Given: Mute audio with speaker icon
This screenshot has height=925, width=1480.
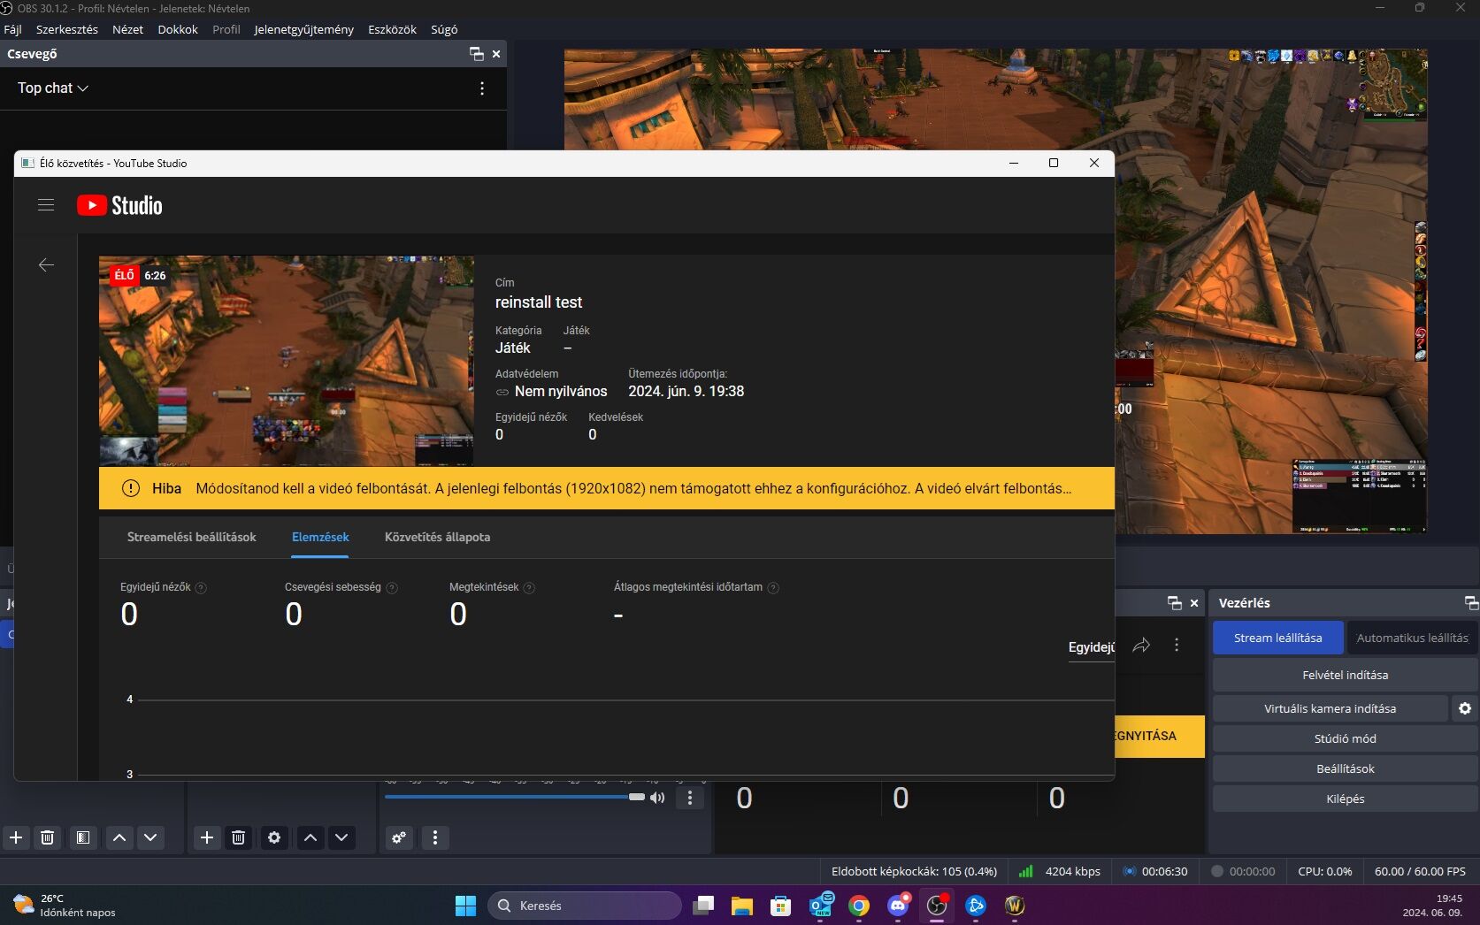Looking at the screenshot, I should [657, 798].
